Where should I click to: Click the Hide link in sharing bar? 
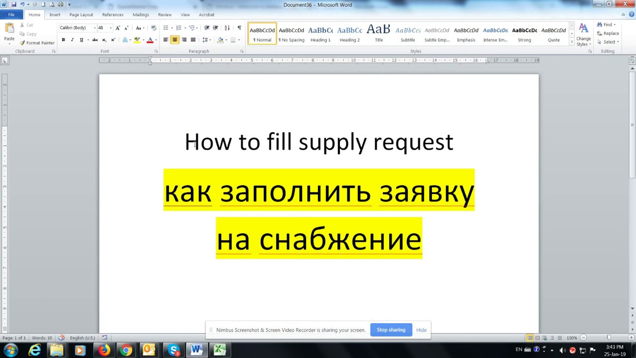tap(421, 330)
